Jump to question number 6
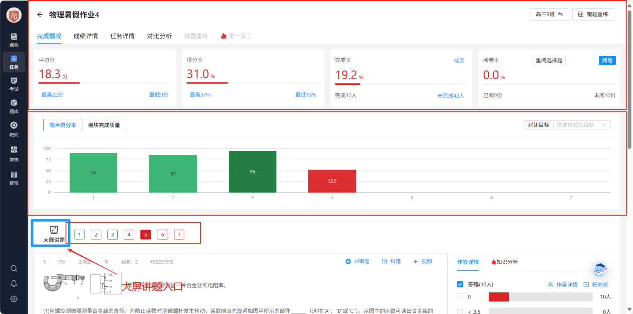 162,234
